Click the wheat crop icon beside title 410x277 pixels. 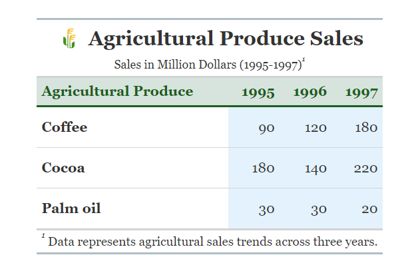pos(69,39)
